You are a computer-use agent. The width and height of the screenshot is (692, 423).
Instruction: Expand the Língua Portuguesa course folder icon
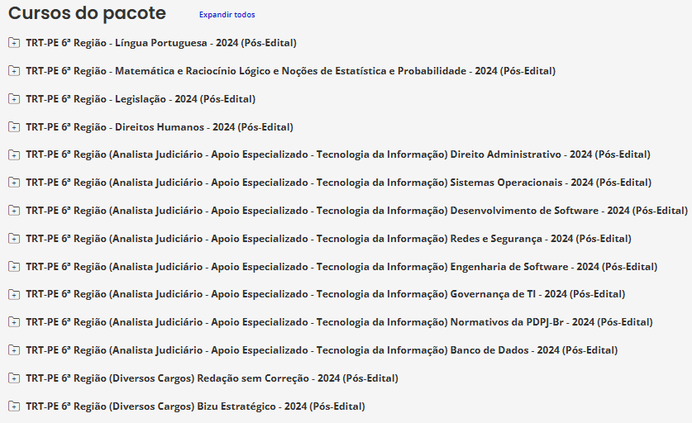click(x=14, y=43)
